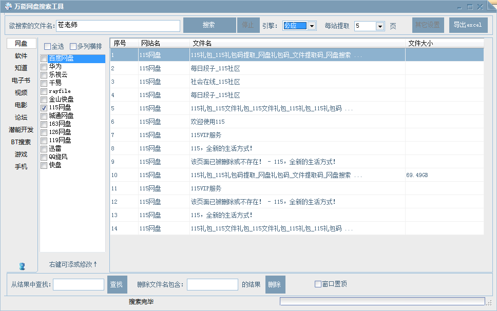Open the BT搜索 category tab
Image resolution: width=497 pixels, height=311 pixels.
[21, 142]
